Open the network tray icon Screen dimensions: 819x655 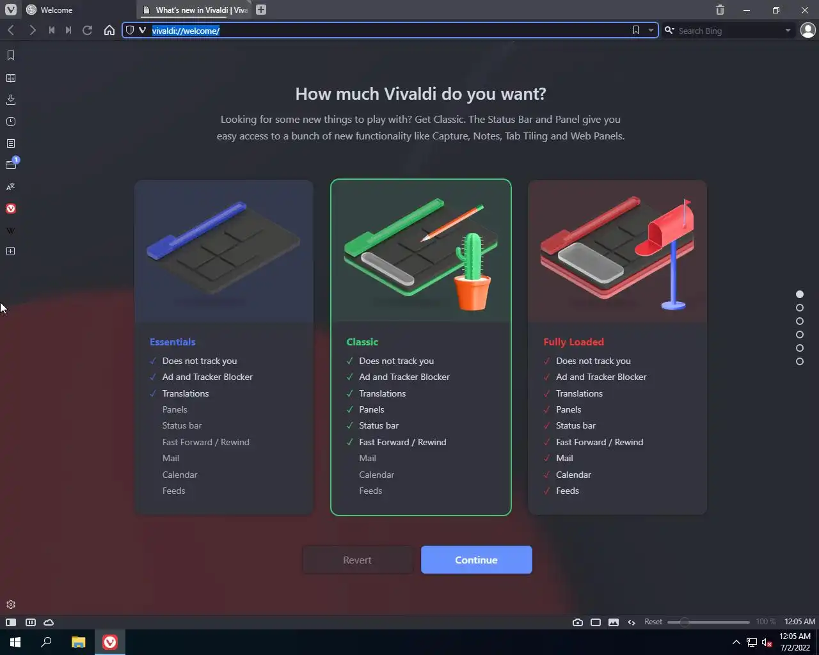click(752, 642)
